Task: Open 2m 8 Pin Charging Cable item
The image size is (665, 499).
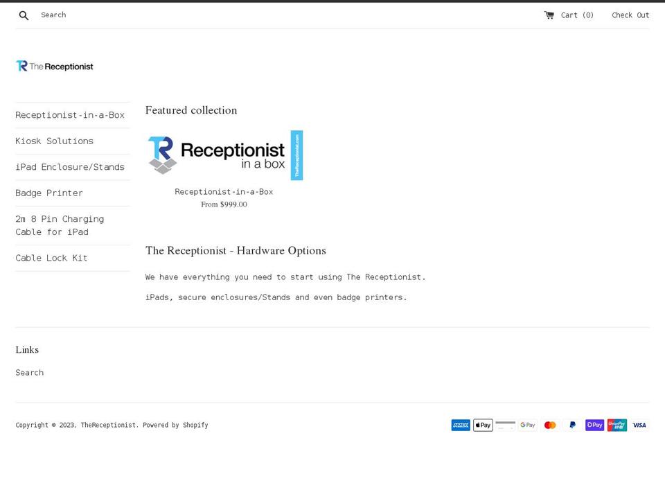Action: [60, 225]
